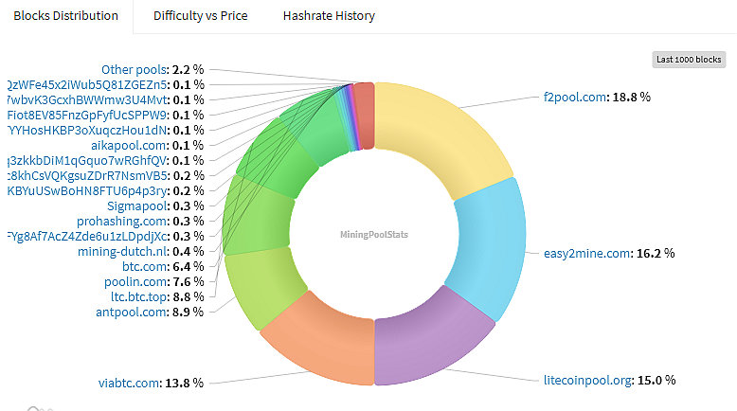Click the 2.2 % value for Other pools

(188, 69)
